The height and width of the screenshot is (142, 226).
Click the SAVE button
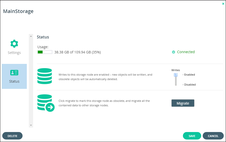(x=192, y=136)
